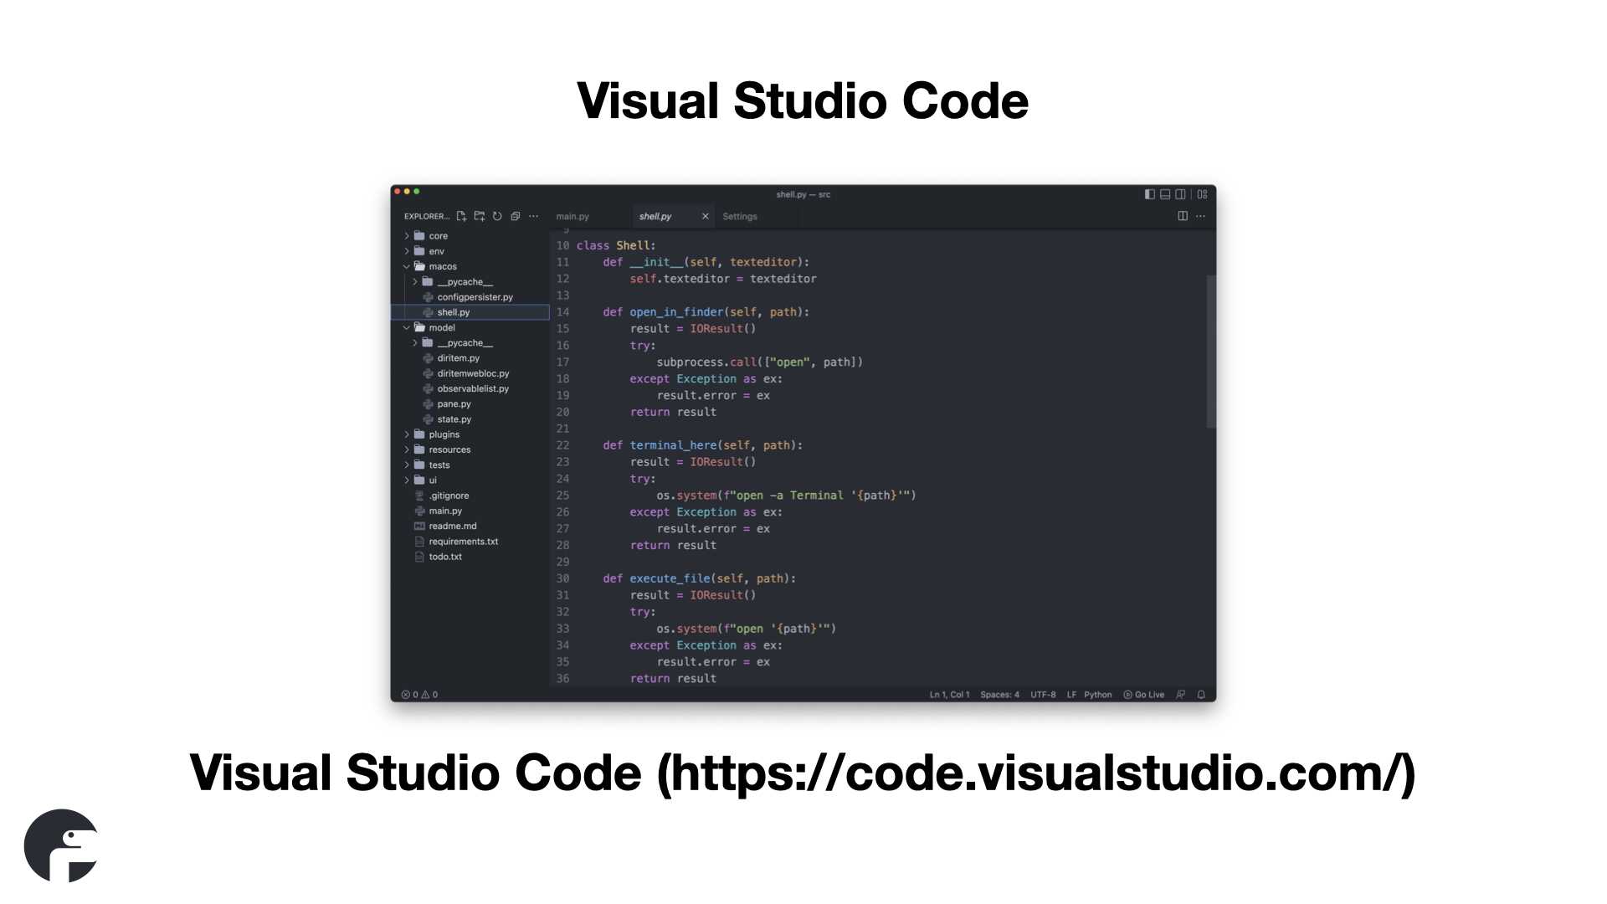This screenshot has height=904, width=1607.
Task: Toggle the primary sidebar layout icon
Action: click(x=1150, y=194)
